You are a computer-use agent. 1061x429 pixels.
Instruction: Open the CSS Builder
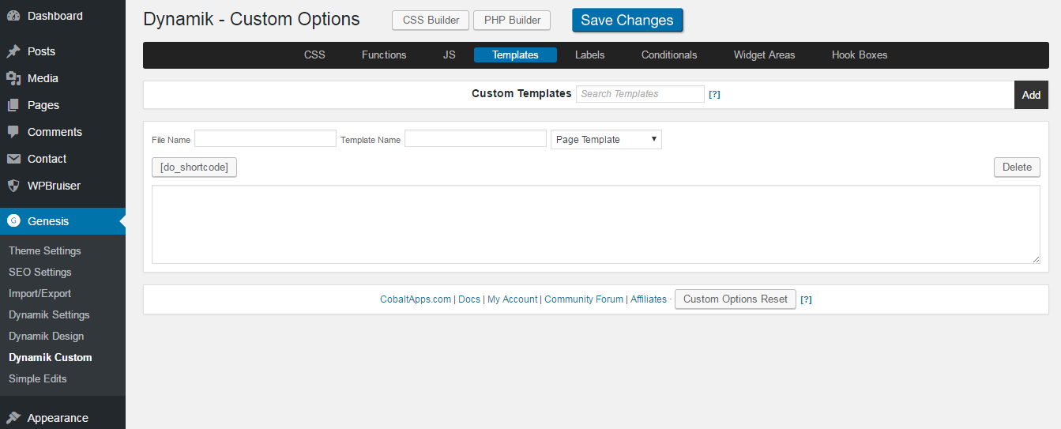tap(431, 21)
